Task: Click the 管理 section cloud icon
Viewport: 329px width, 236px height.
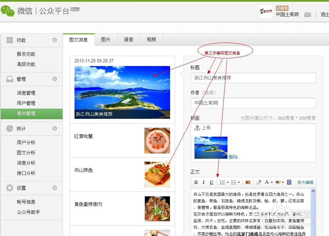Action: [x=9, y=79]
